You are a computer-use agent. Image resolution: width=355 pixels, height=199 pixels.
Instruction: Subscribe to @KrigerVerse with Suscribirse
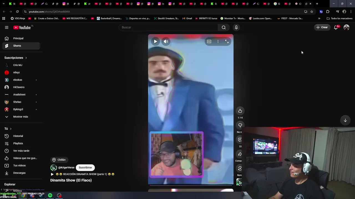click(x=85, y=167)
